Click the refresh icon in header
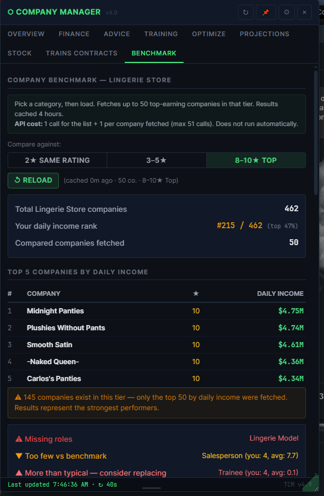Screen dimensions: 324x496 pos(245,12)
